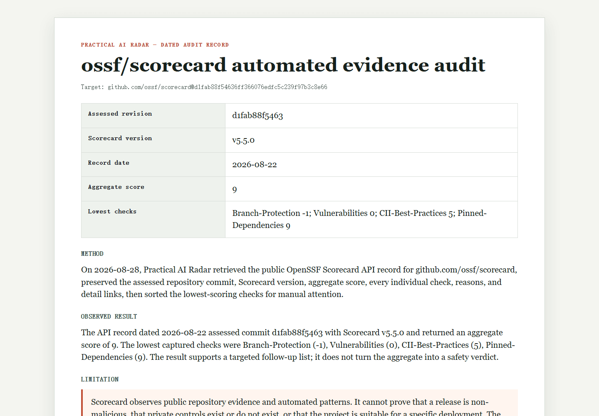Select the 'Practical AI Radar — Dated Audit Record' eyebrow text
The width and height of the screenshot is (599, 416).
pos(155,45)
